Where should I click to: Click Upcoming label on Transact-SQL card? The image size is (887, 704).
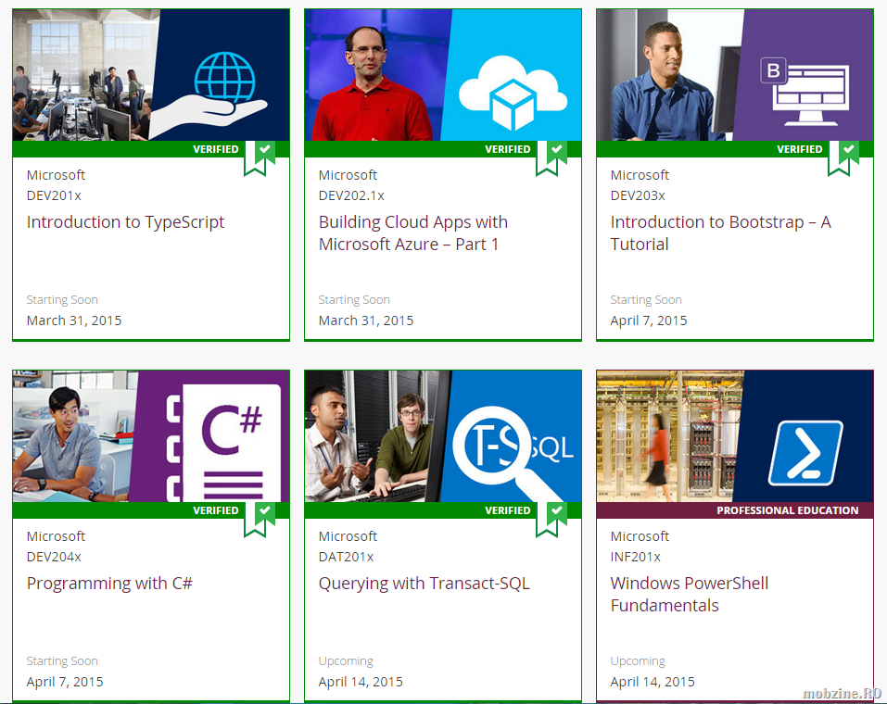(x=346, y=661)
